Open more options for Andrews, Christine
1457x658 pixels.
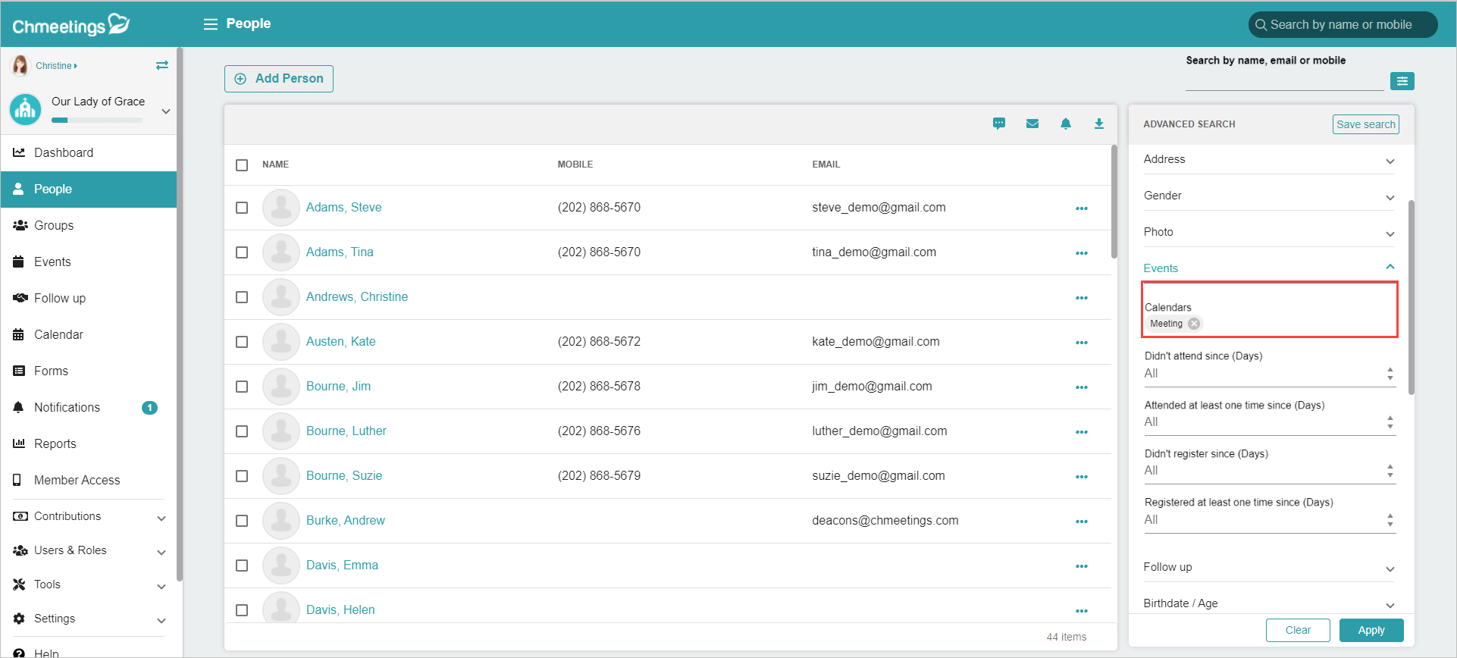(x=1082, y=298)
